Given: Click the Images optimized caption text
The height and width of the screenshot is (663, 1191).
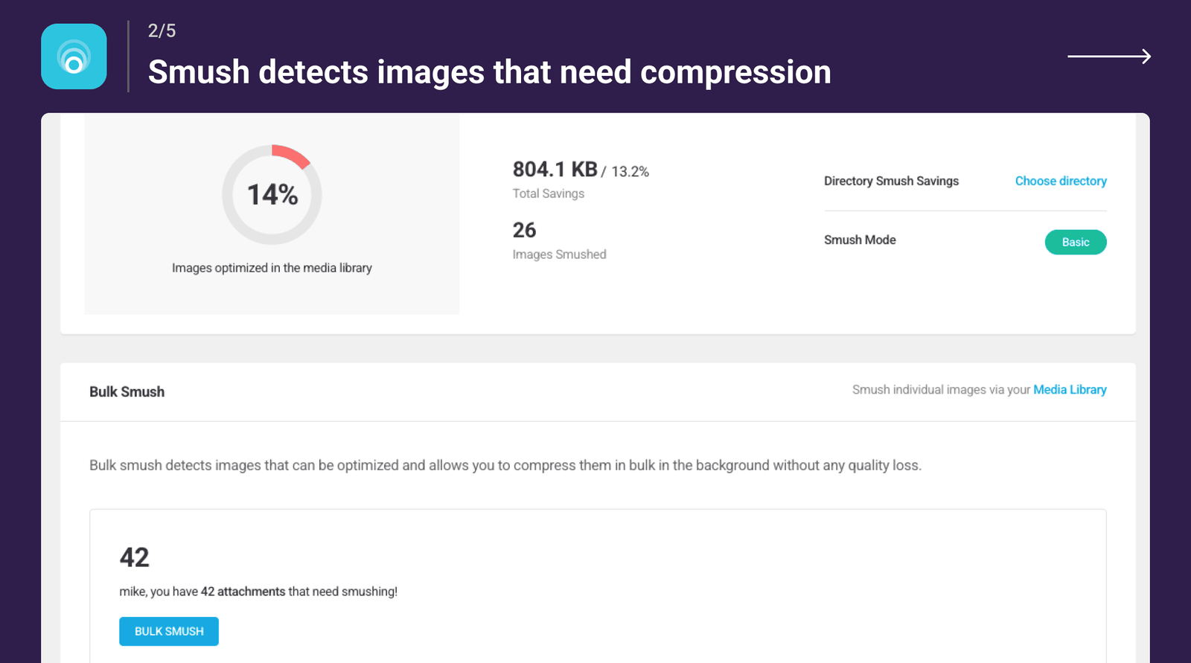Looking at the screenshot, I should coord(272,268).
